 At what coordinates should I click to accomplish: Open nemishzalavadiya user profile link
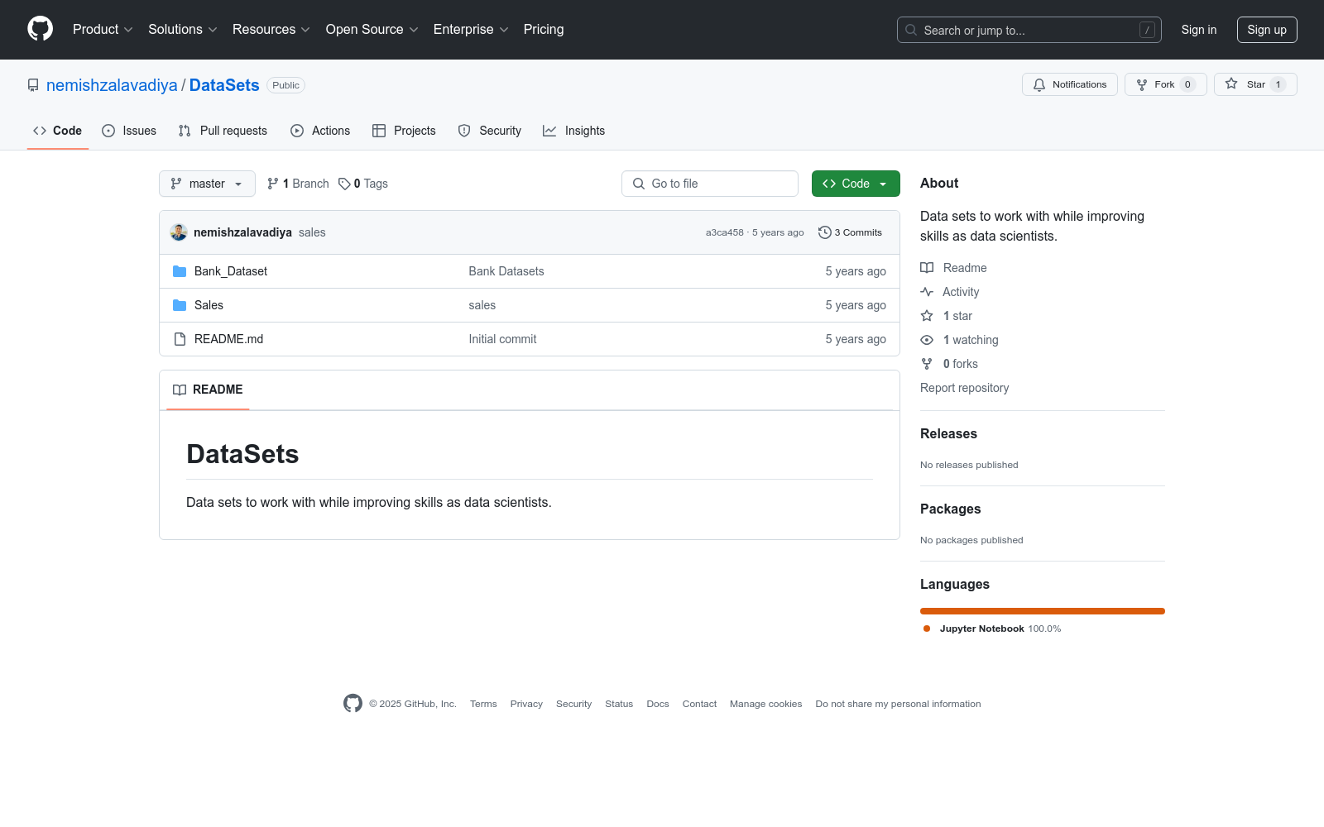112,85
